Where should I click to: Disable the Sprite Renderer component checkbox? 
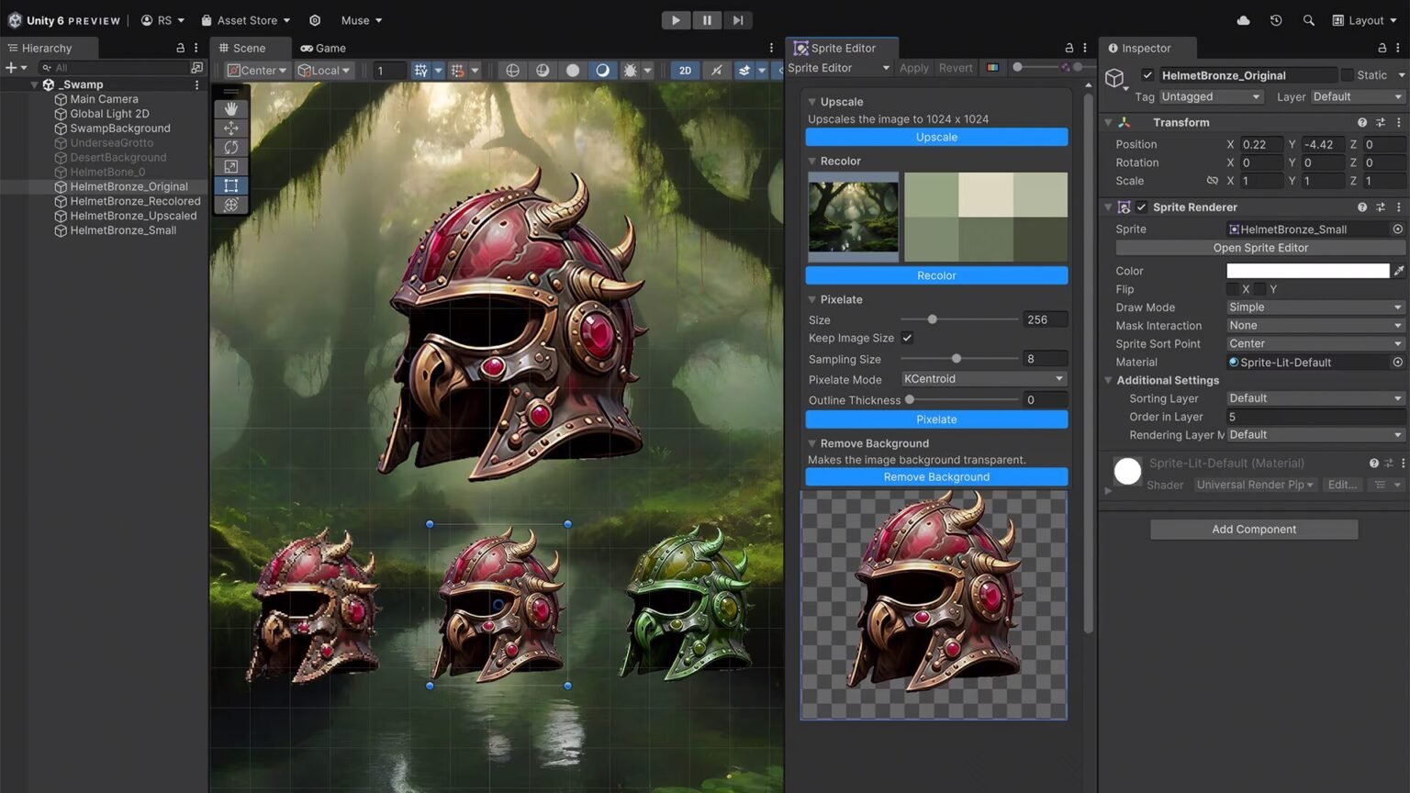(1141, 207)
